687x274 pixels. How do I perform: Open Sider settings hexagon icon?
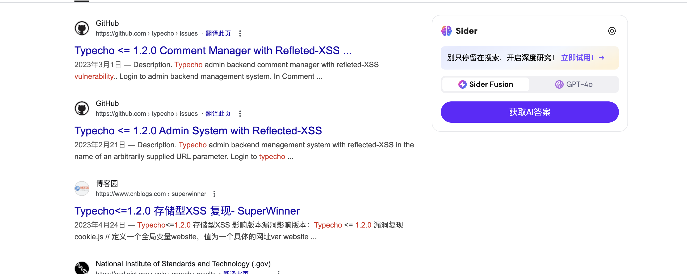click(x=612, y=31)
